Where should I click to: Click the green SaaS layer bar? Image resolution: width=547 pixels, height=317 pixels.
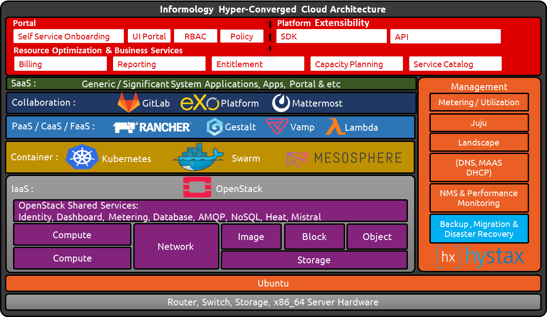[211, 84]
